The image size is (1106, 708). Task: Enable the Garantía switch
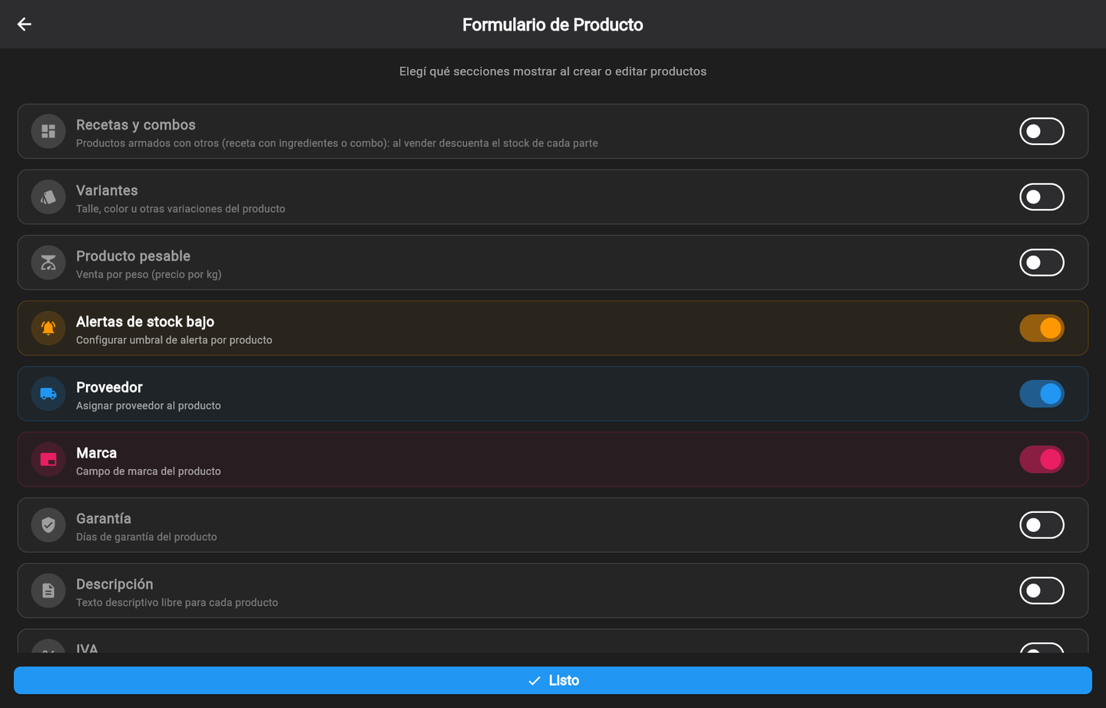click(x=1041, y=525)
